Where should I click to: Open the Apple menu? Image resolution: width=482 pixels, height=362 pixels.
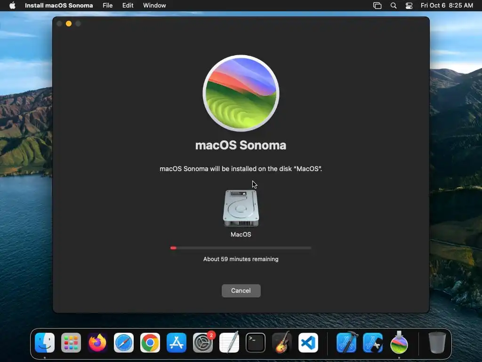[x=12, y=5]
